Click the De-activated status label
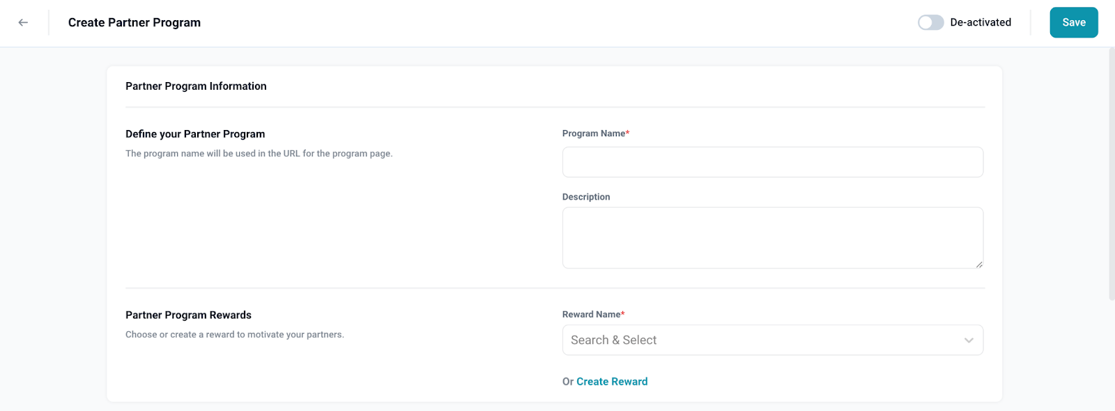1115x411 pixels. [981, 22]
